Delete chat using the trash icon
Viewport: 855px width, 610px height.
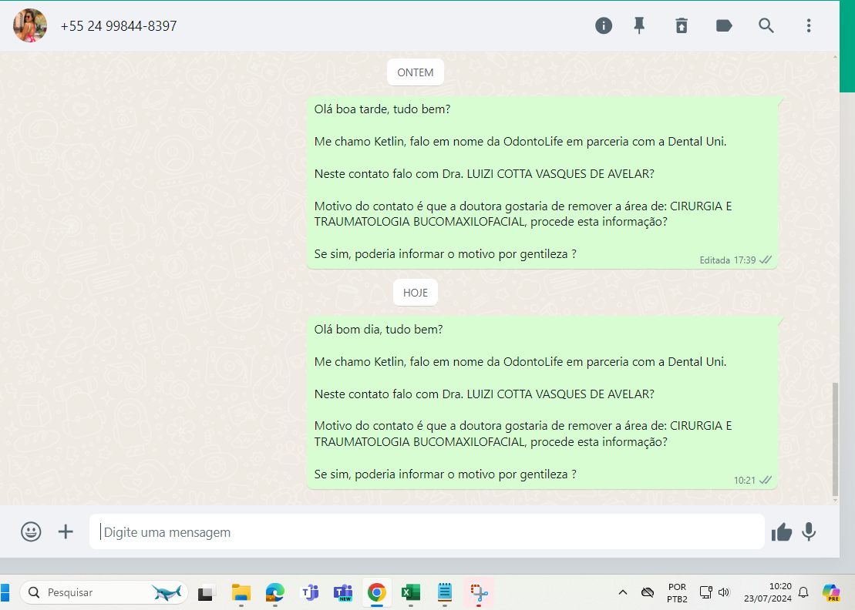pyautogui.click(x=682, y=25)
